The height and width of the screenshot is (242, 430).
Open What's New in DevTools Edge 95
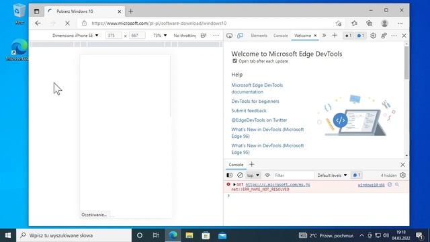(x=267, y=149)
